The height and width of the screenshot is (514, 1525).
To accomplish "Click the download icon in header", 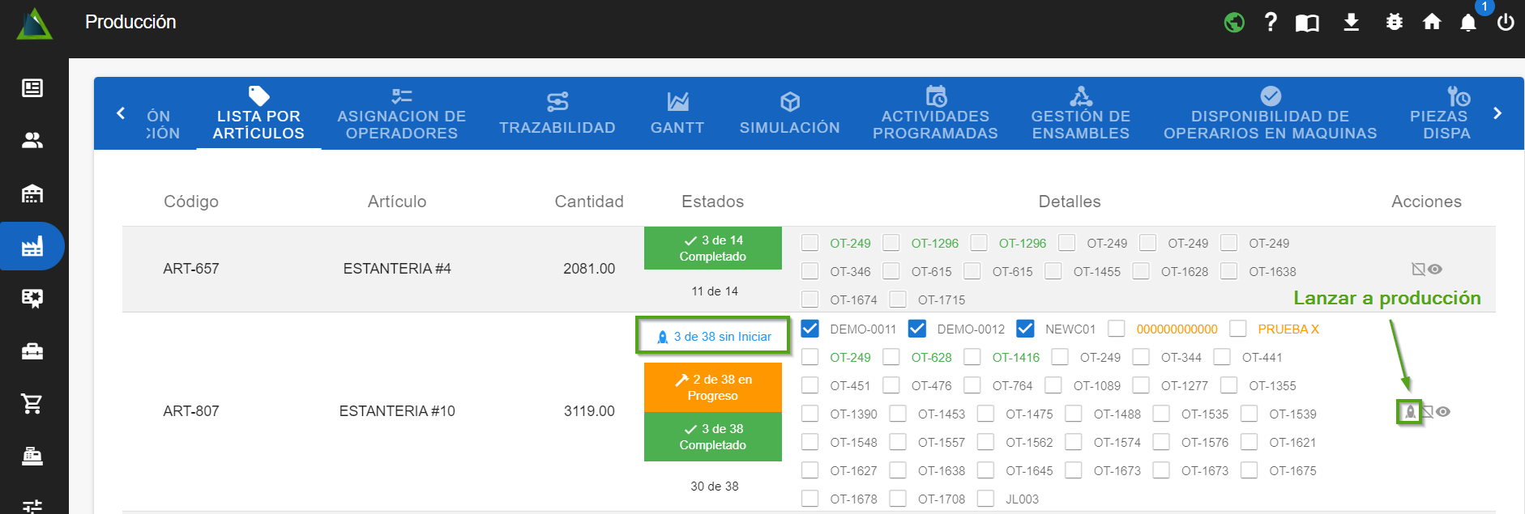I will (1351, 23).
